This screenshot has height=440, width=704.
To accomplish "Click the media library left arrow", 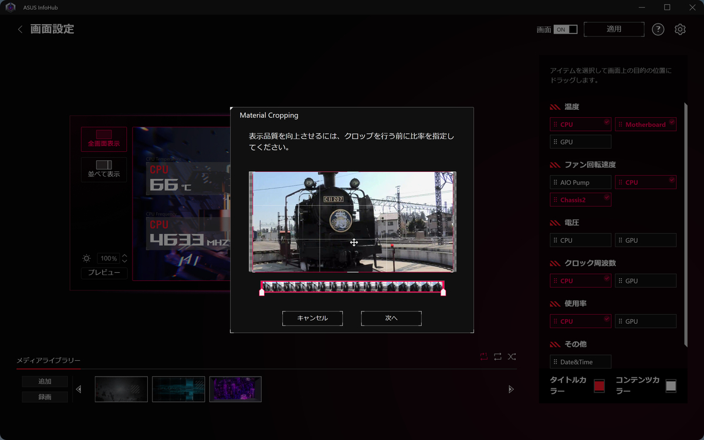I will [79, 389].
